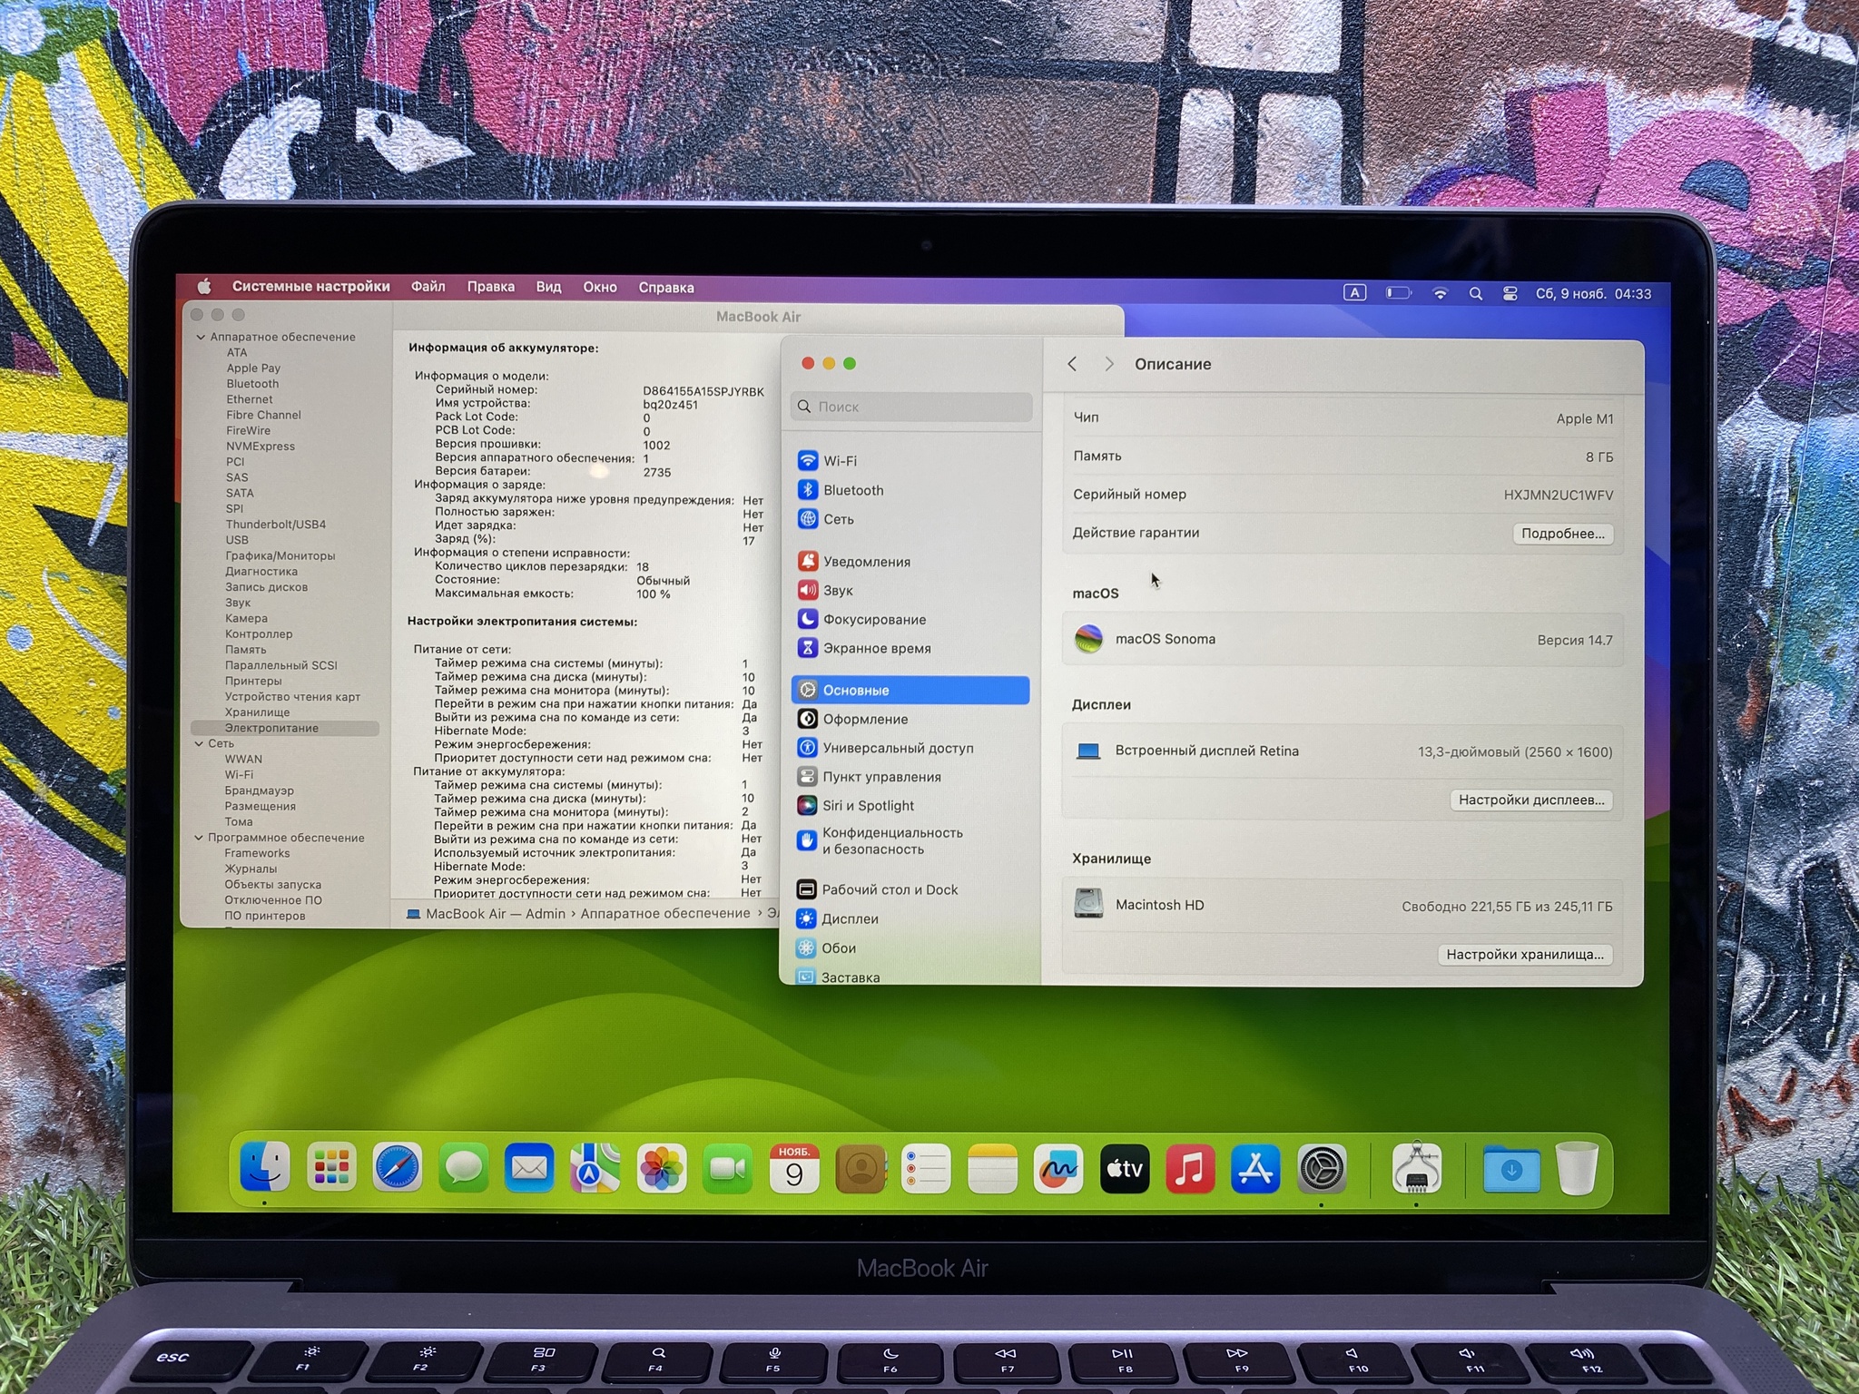Viewport: 1859px width, 1394px height.
Task: Select Siri и Spotlight sidebar item
Action: pos(867,806)
